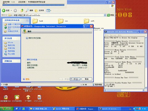Click the Show Desktop quick launch icon
This screenshot has width=148, height=111.
pyautogui.click(x=17, y=109)
